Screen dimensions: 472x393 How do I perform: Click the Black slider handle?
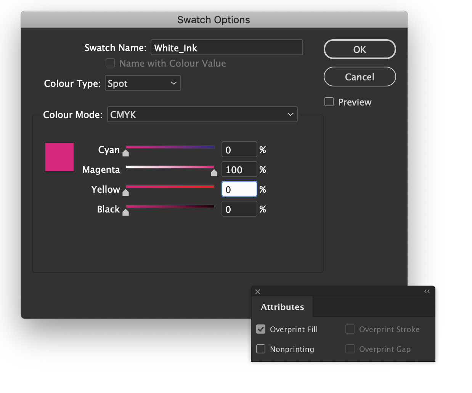[125, 212]
